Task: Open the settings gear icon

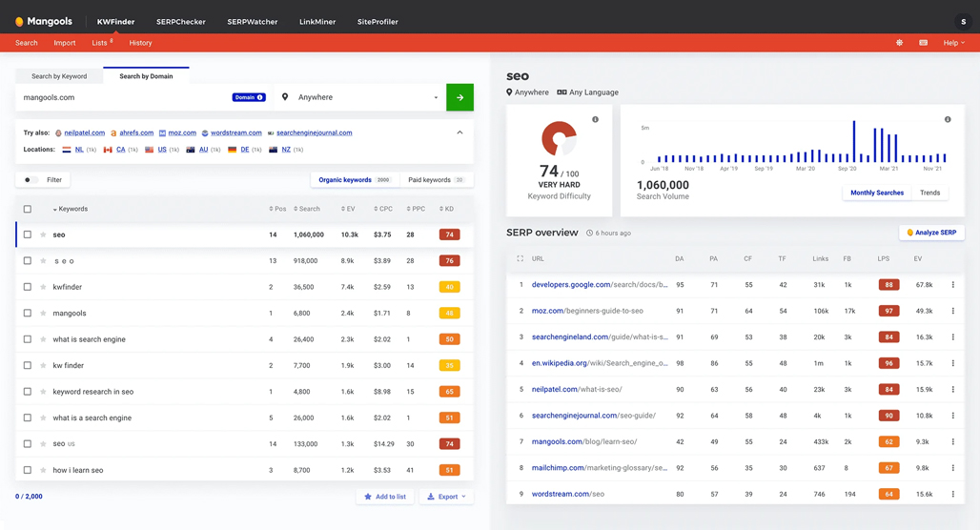Action: (899, 43)
